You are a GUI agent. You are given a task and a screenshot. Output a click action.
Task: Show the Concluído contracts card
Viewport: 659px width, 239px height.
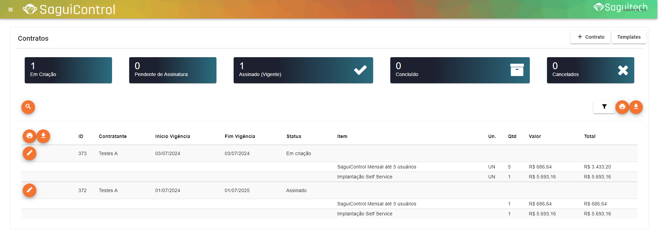click(460, 70)
